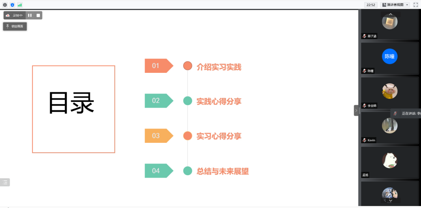Click the meeting info icon

(x=5, y=5)
